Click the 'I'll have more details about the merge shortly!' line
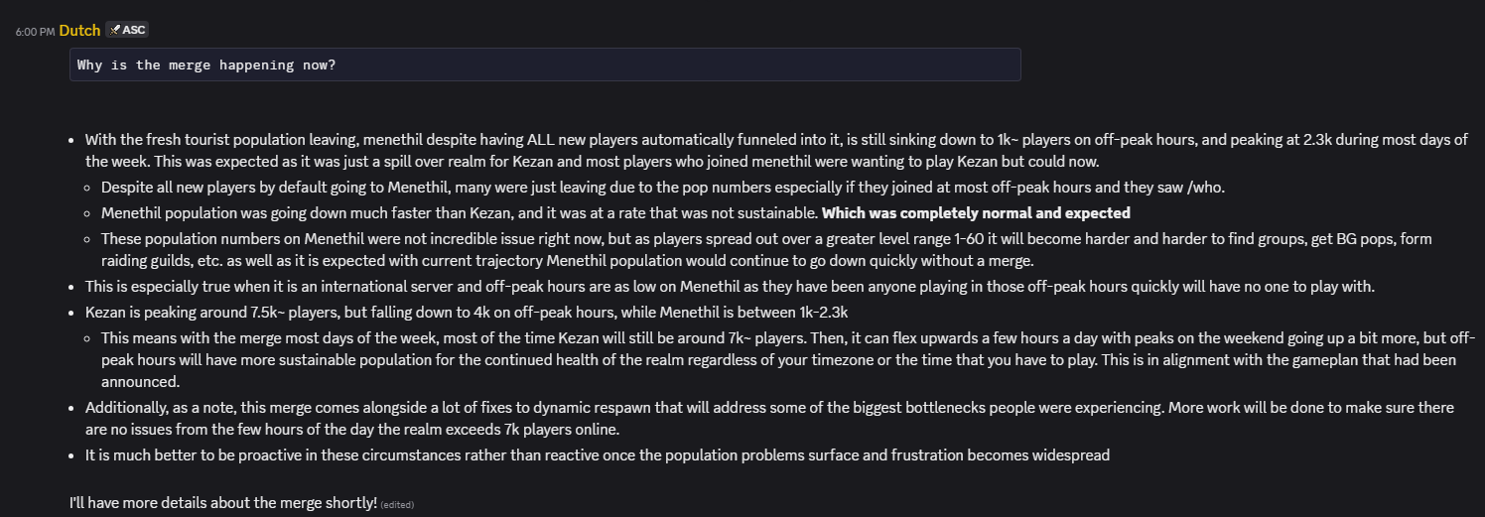This screenshot has width=1485, height=517. point(222,503)
